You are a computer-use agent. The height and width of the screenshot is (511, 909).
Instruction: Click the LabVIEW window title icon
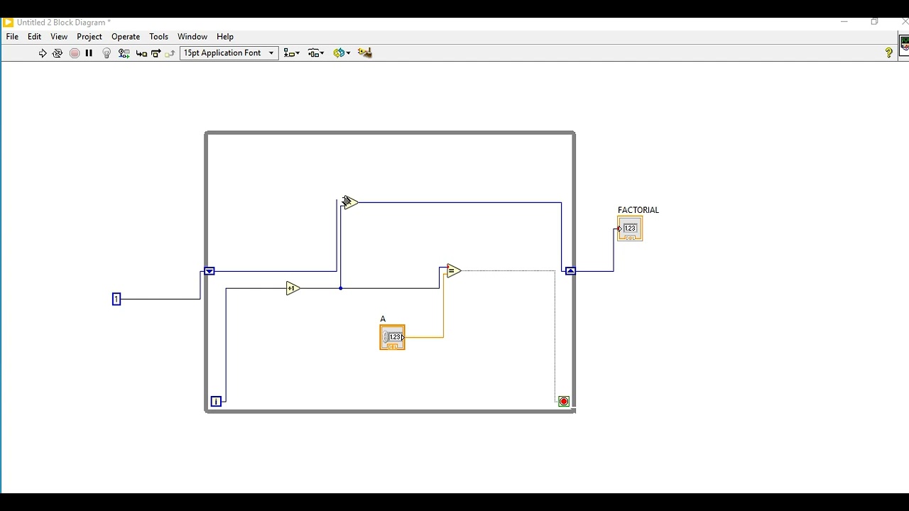coord(9,23)
